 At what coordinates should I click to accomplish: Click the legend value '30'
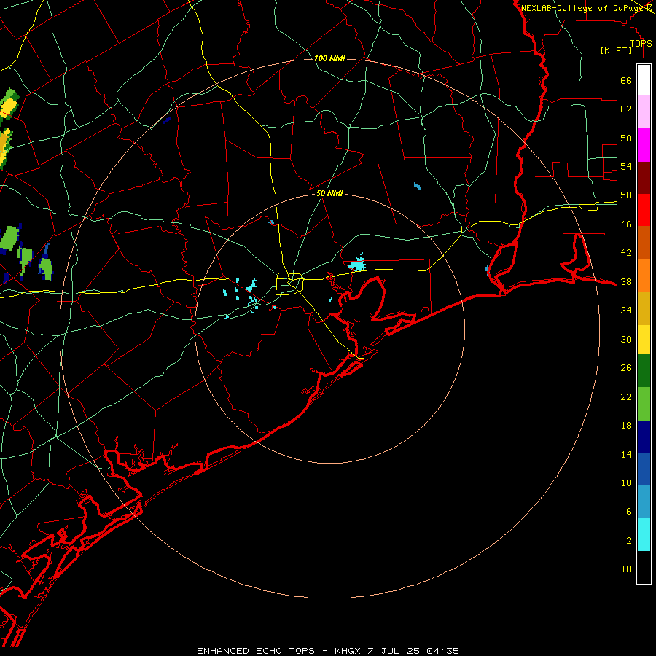[626, 339]
